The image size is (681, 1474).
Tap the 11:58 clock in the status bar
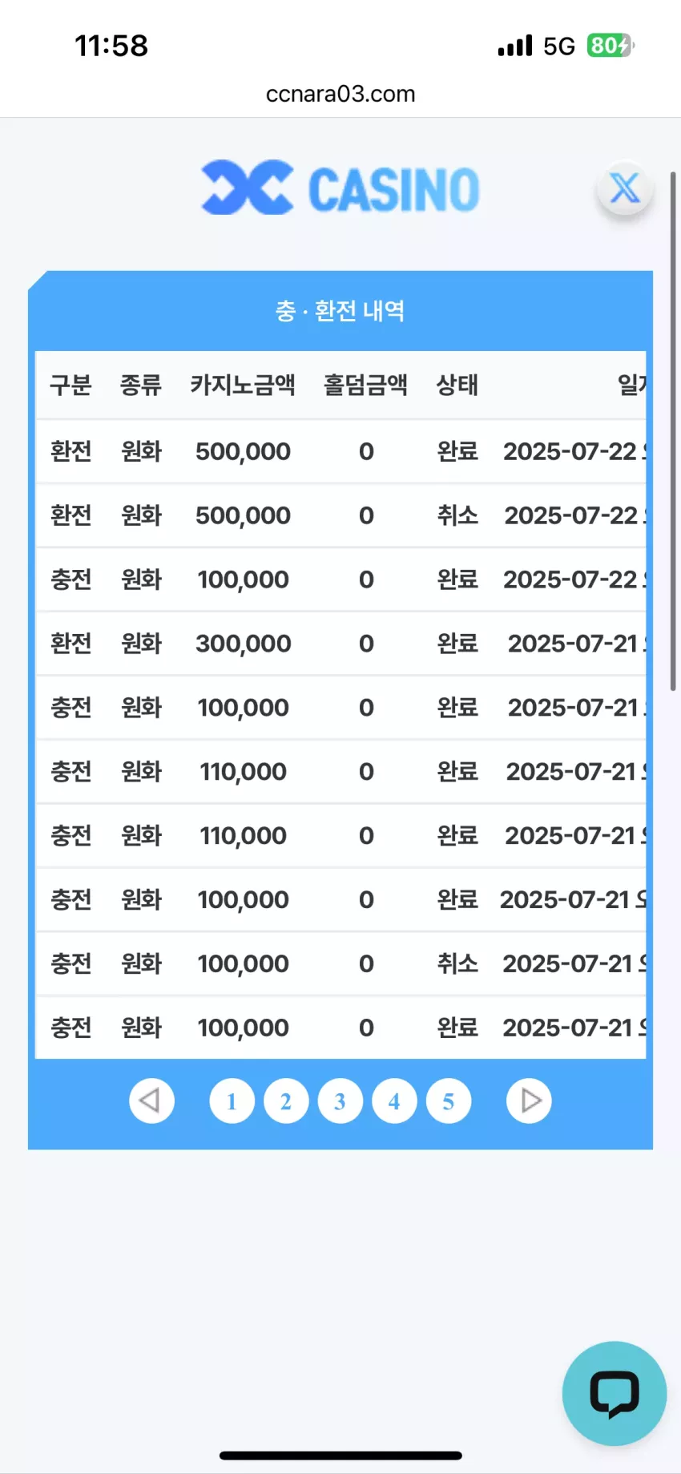click(x=111, y=46)
